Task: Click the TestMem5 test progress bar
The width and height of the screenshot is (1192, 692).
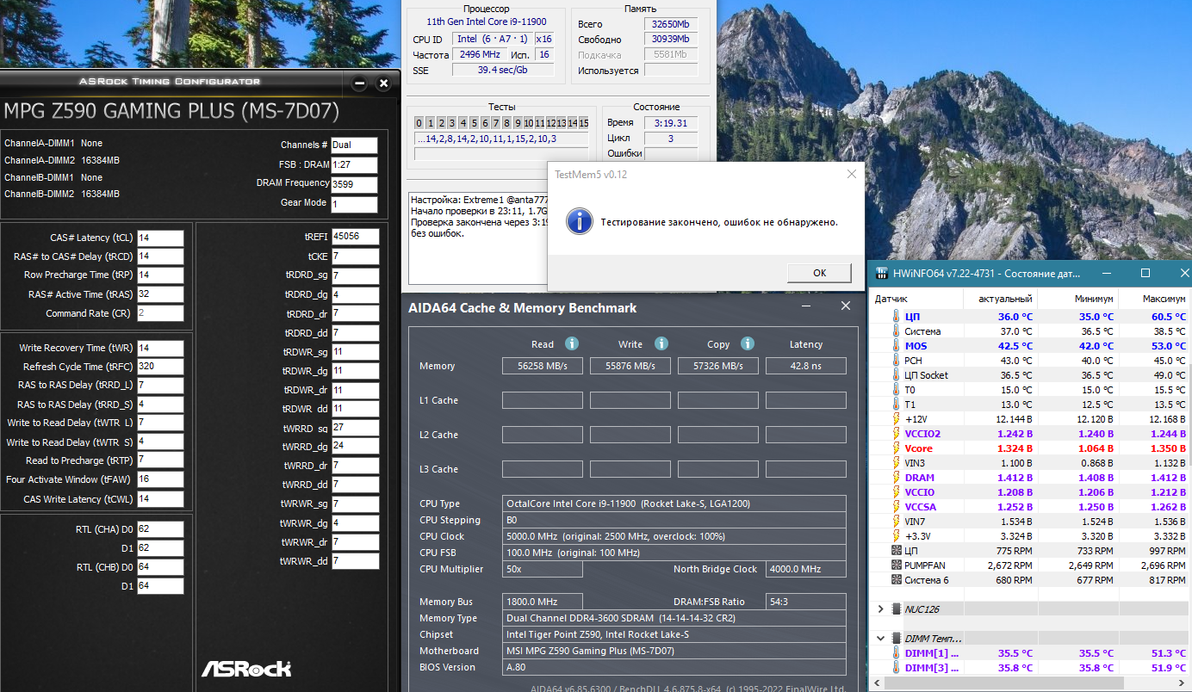Action: tap(501, 154)
